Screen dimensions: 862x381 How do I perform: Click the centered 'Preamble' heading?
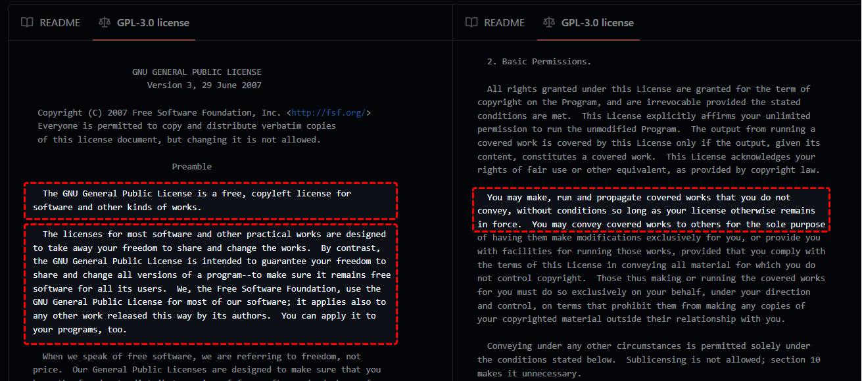192,166
